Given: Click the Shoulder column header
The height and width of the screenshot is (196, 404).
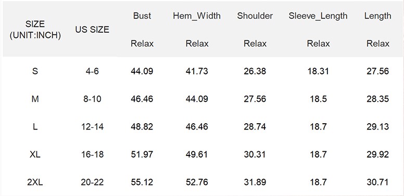Looking at the screenshot, I should 255,16.
